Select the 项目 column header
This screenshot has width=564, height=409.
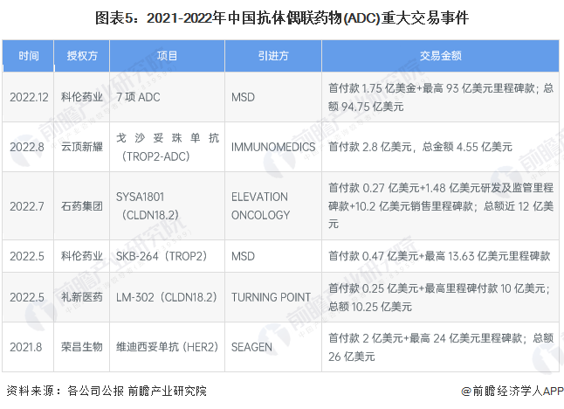pos(168,56)
